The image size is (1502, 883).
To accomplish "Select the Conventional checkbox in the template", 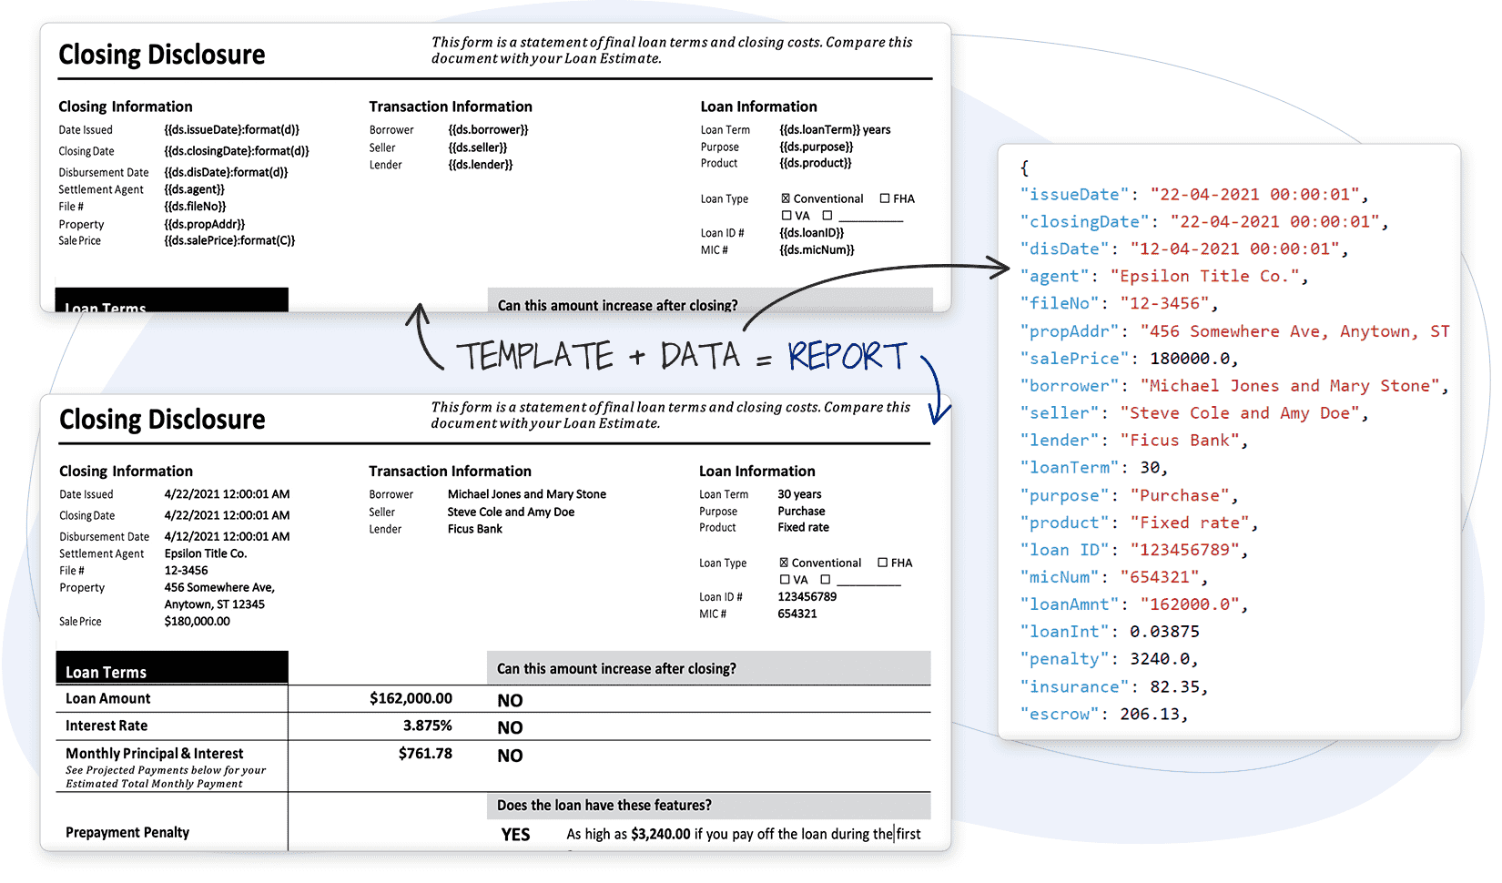I will pyautogui.click(x=784, y=198).
